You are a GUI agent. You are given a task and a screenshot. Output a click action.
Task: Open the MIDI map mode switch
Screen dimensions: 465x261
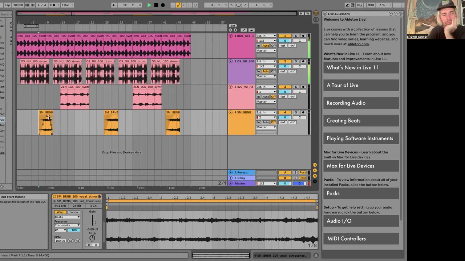[x=371, y=5]
